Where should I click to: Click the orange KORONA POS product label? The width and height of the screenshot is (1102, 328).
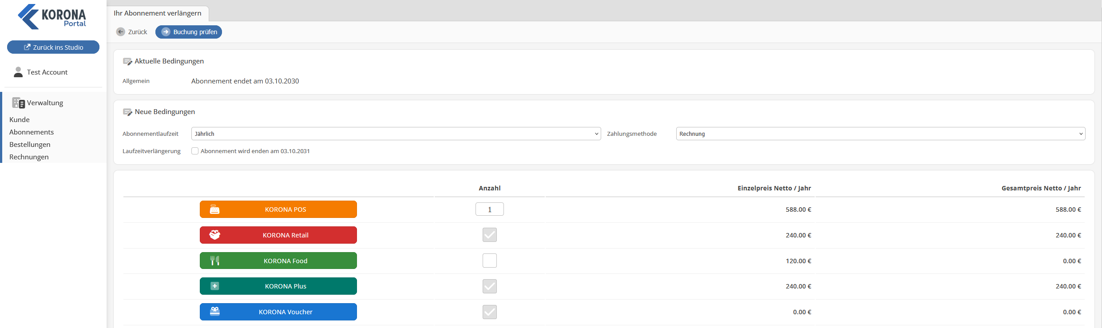tap(278, 209)
